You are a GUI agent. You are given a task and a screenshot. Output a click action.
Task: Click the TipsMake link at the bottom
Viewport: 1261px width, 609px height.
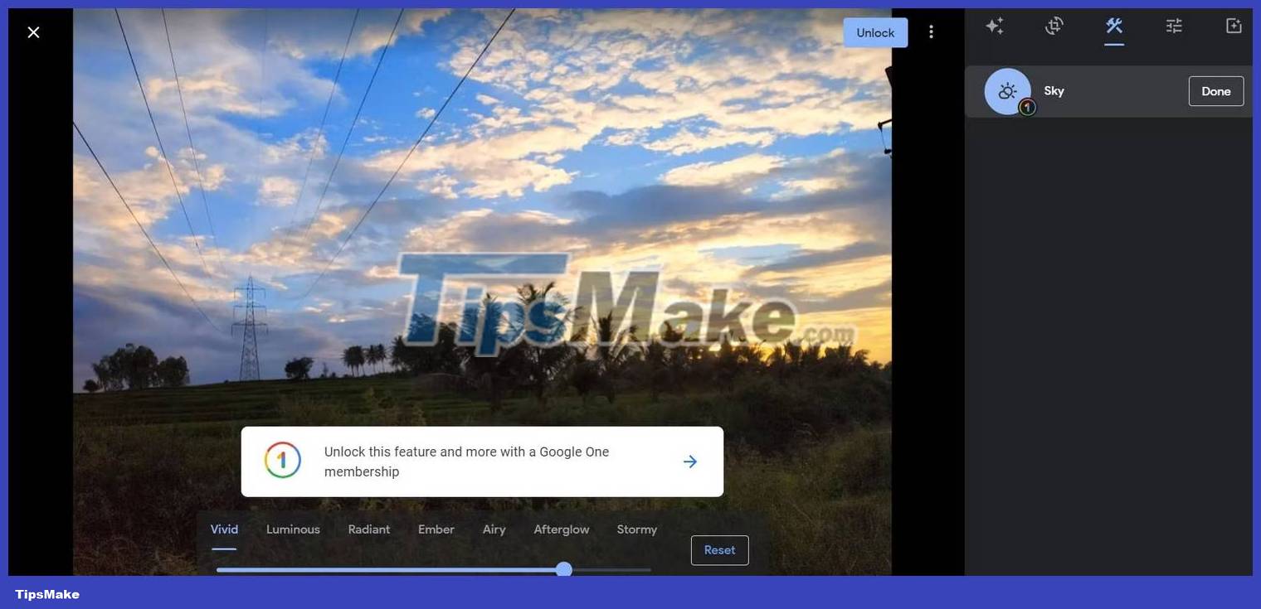coord(47,594)
